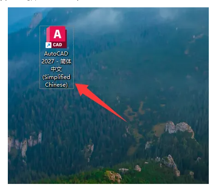This screenshot has height=189, width=212.
Task: Click the middle shaft of the red arrow
Action: pos(104,105)
